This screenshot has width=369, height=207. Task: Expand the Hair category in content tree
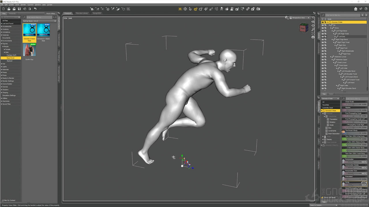(x=1, y=64)
